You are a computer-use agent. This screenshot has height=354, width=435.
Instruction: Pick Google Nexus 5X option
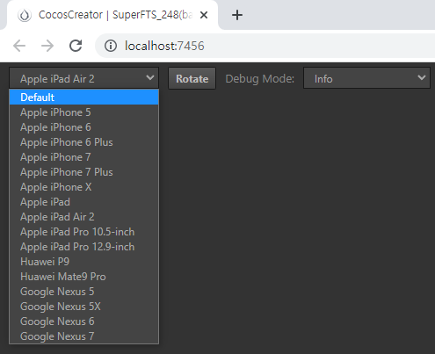84,307
